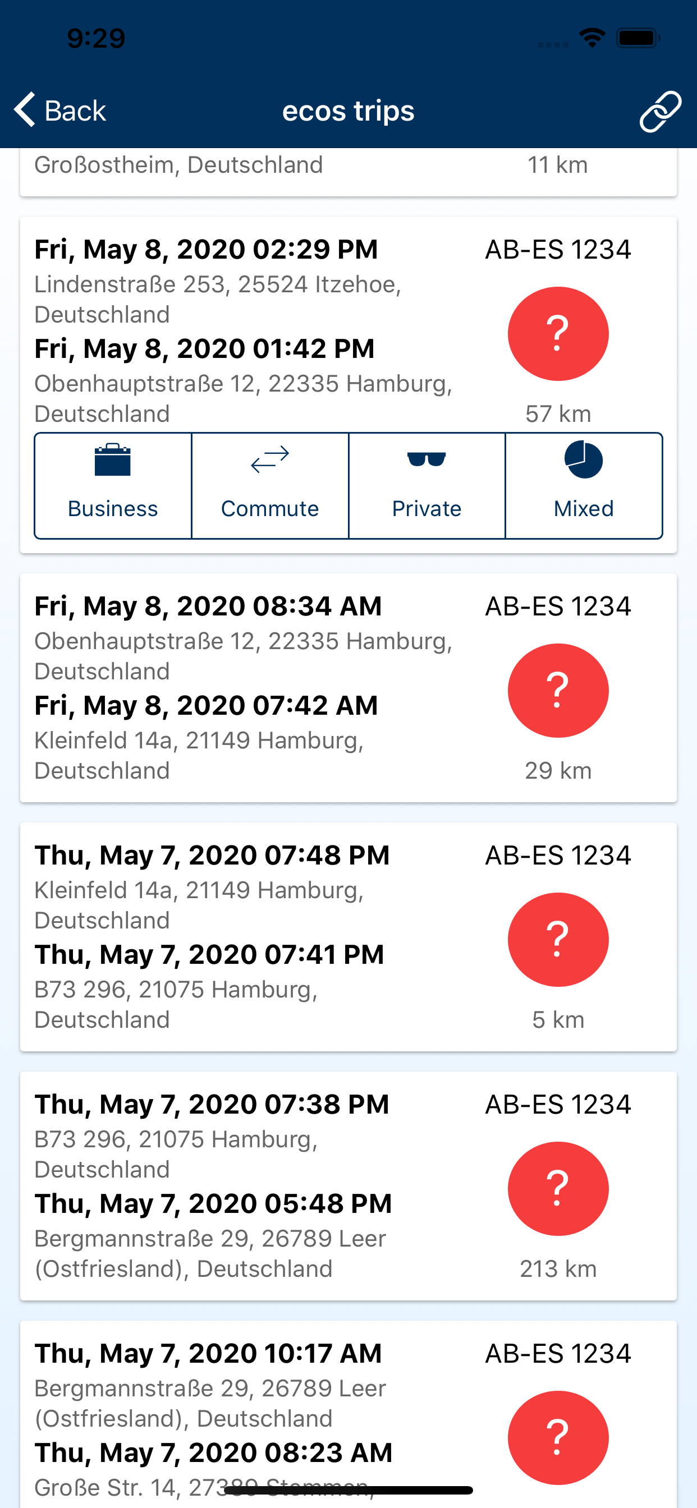Tap red question mark on 213 km trip
This screenshot has width=697, height=1508.
coord(558,1188)
